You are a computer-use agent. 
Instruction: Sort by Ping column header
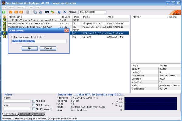coord(77,17)
